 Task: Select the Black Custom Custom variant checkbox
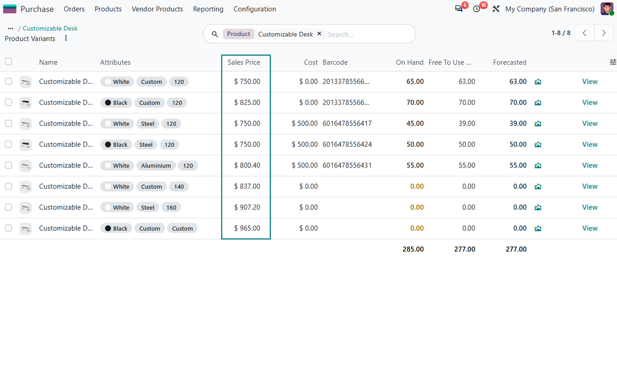(8, 229)
